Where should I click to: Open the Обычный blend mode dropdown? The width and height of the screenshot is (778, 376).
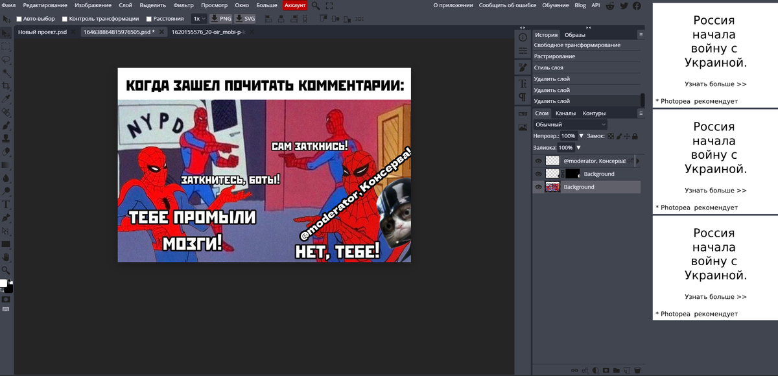coord(571,124)
